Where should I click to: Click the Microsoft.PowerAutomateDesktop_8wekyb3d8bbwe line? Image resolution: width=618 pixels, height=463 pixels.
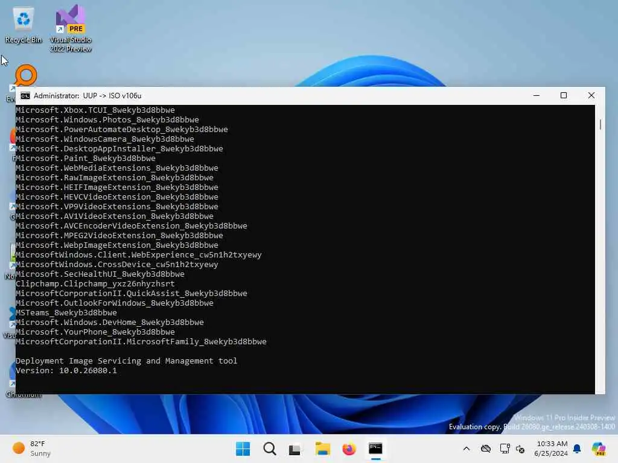pos(122,129)
